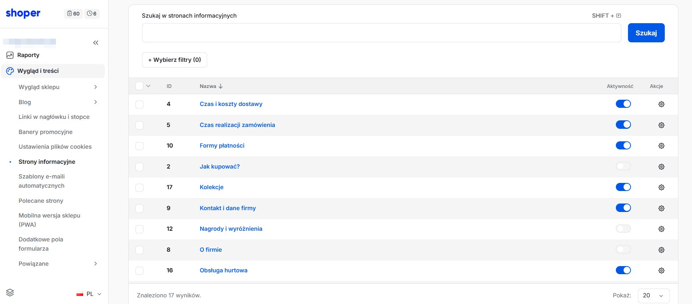The width and height of the screenshot is (692, 304).
Task: Open settings gear for Czas i koszty dostawy
Action: click(661, 104)
